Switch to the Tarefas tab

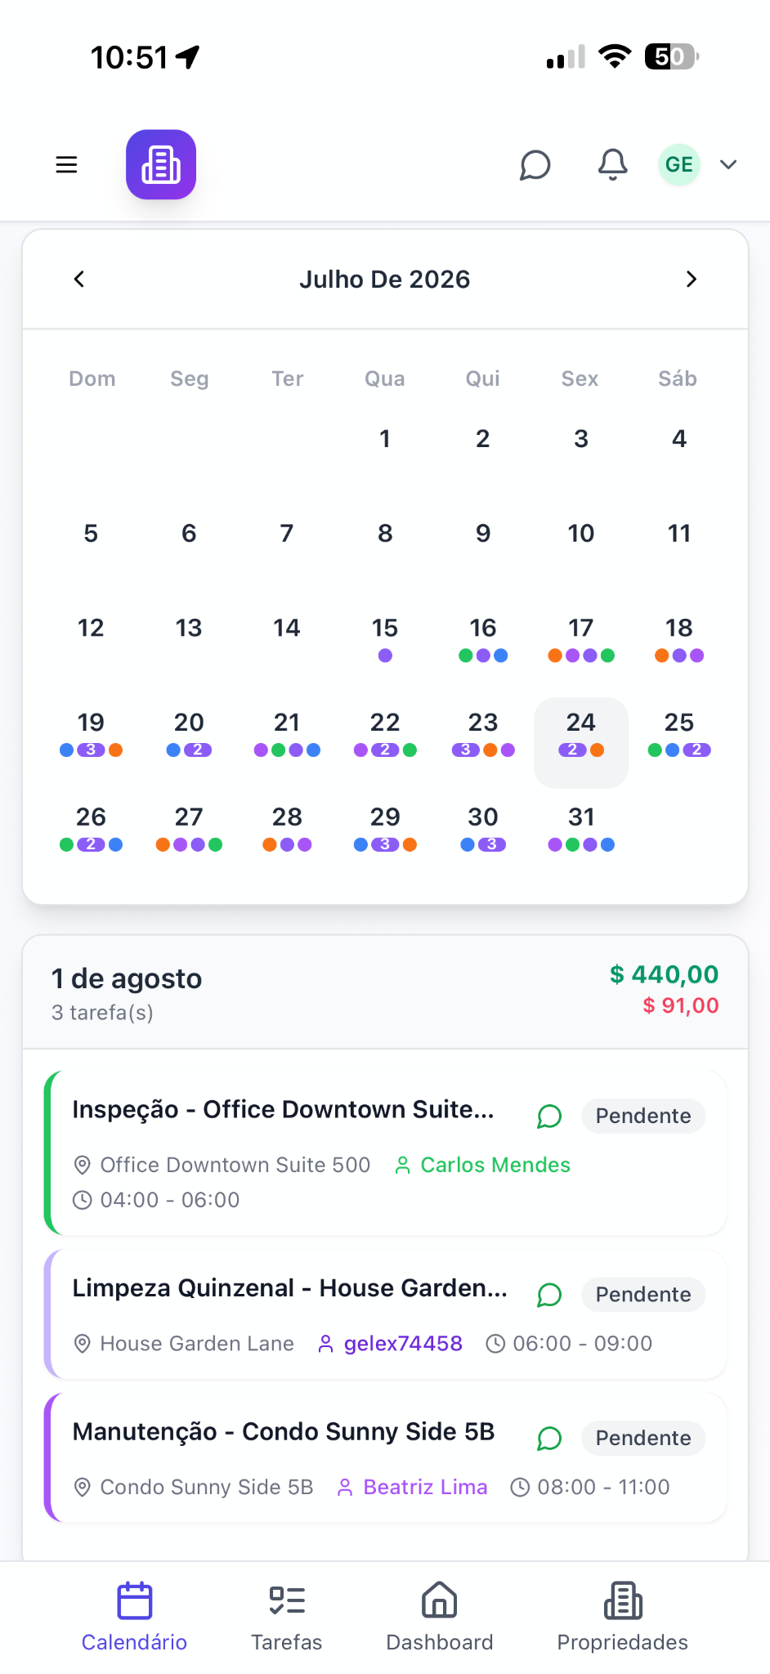click(x=287, y=1618)
